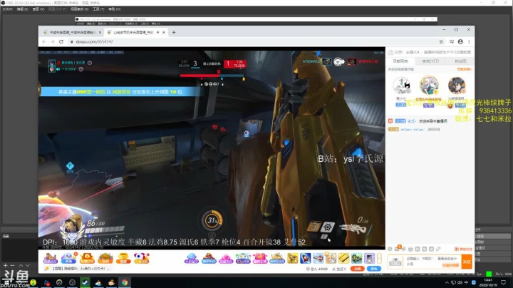The height and width of the screenshot is (288, 513).
Task: Send the red race car gift
Action: [x=209, y=258]
